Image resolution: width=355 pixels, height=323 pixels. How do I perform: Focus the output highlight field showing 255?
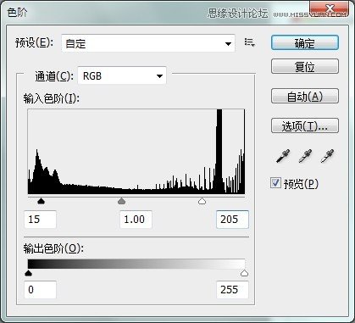pos(232,290)
